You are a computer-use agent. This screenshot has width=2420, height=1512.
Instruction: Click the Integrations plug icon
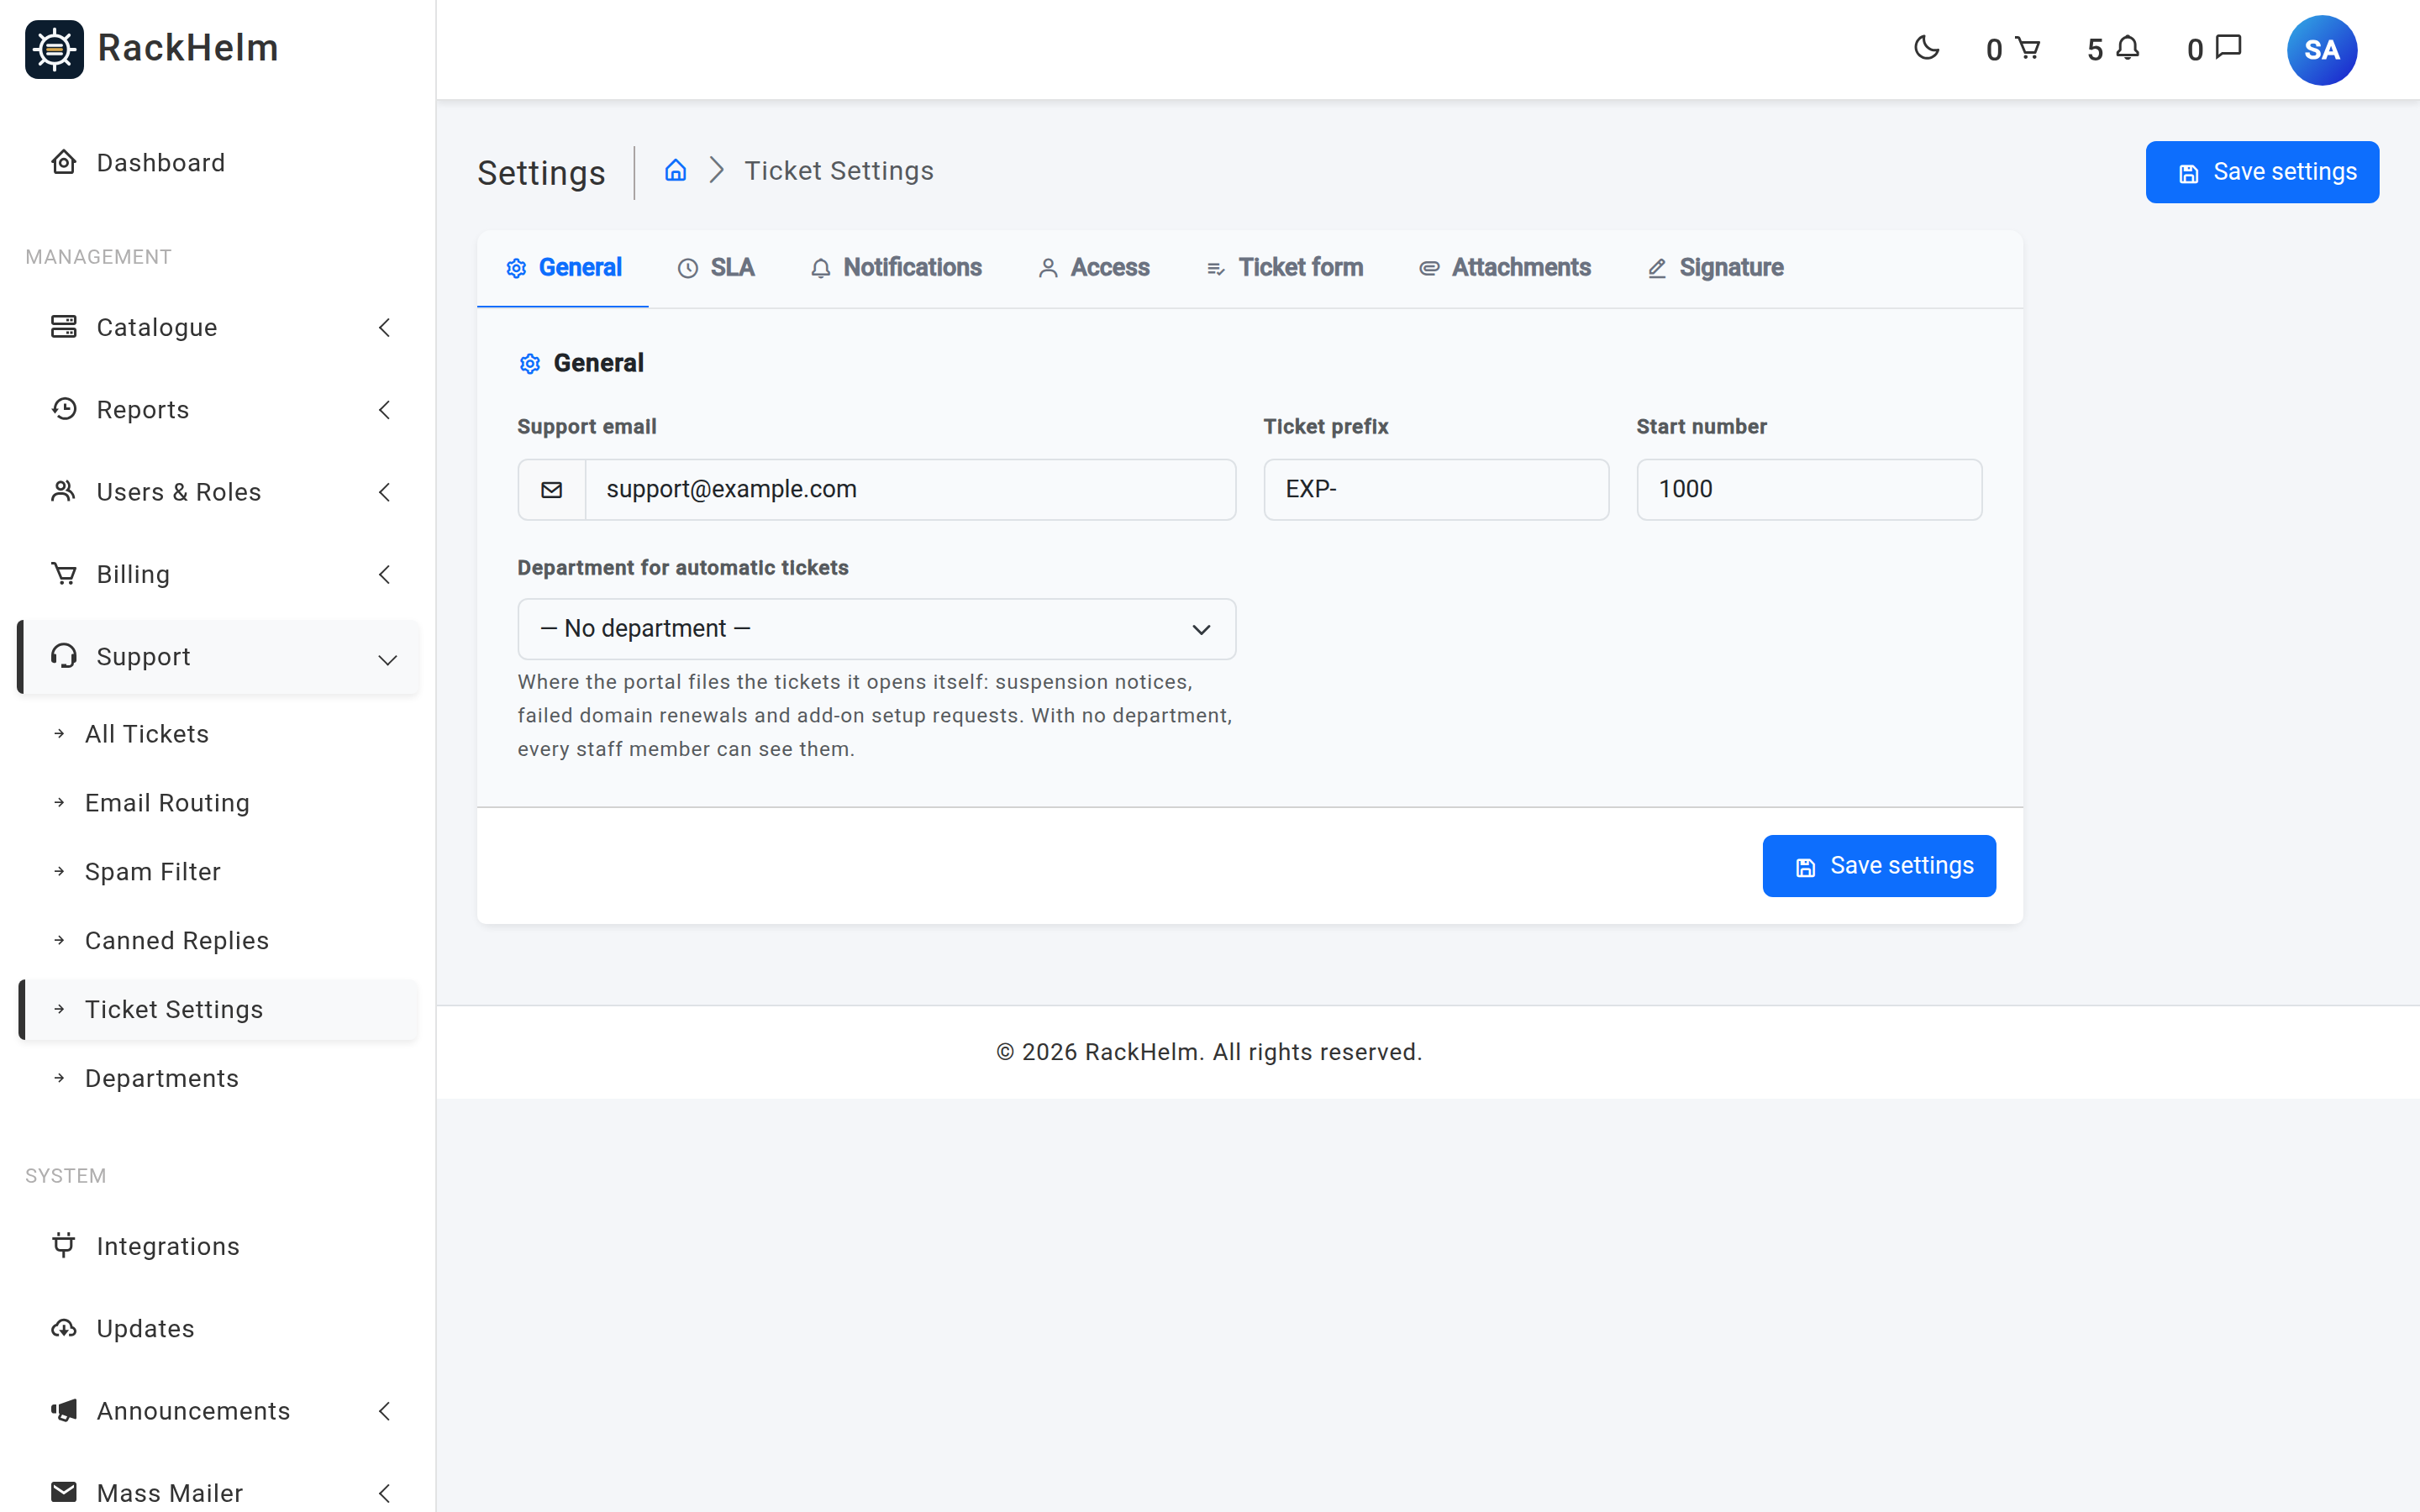(64, 1245)
